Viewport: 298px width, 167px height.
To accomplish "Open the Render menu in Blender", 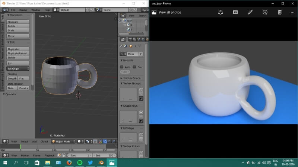I will tap(23, 10).
